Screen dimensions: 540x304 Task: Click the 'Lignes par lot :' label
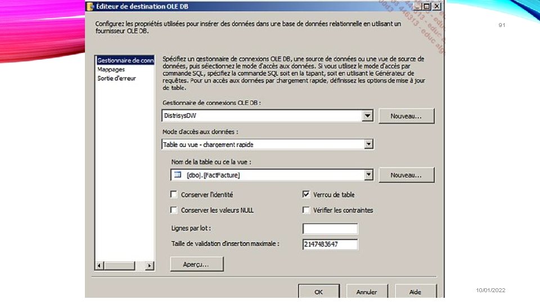[x=191, y=228]
